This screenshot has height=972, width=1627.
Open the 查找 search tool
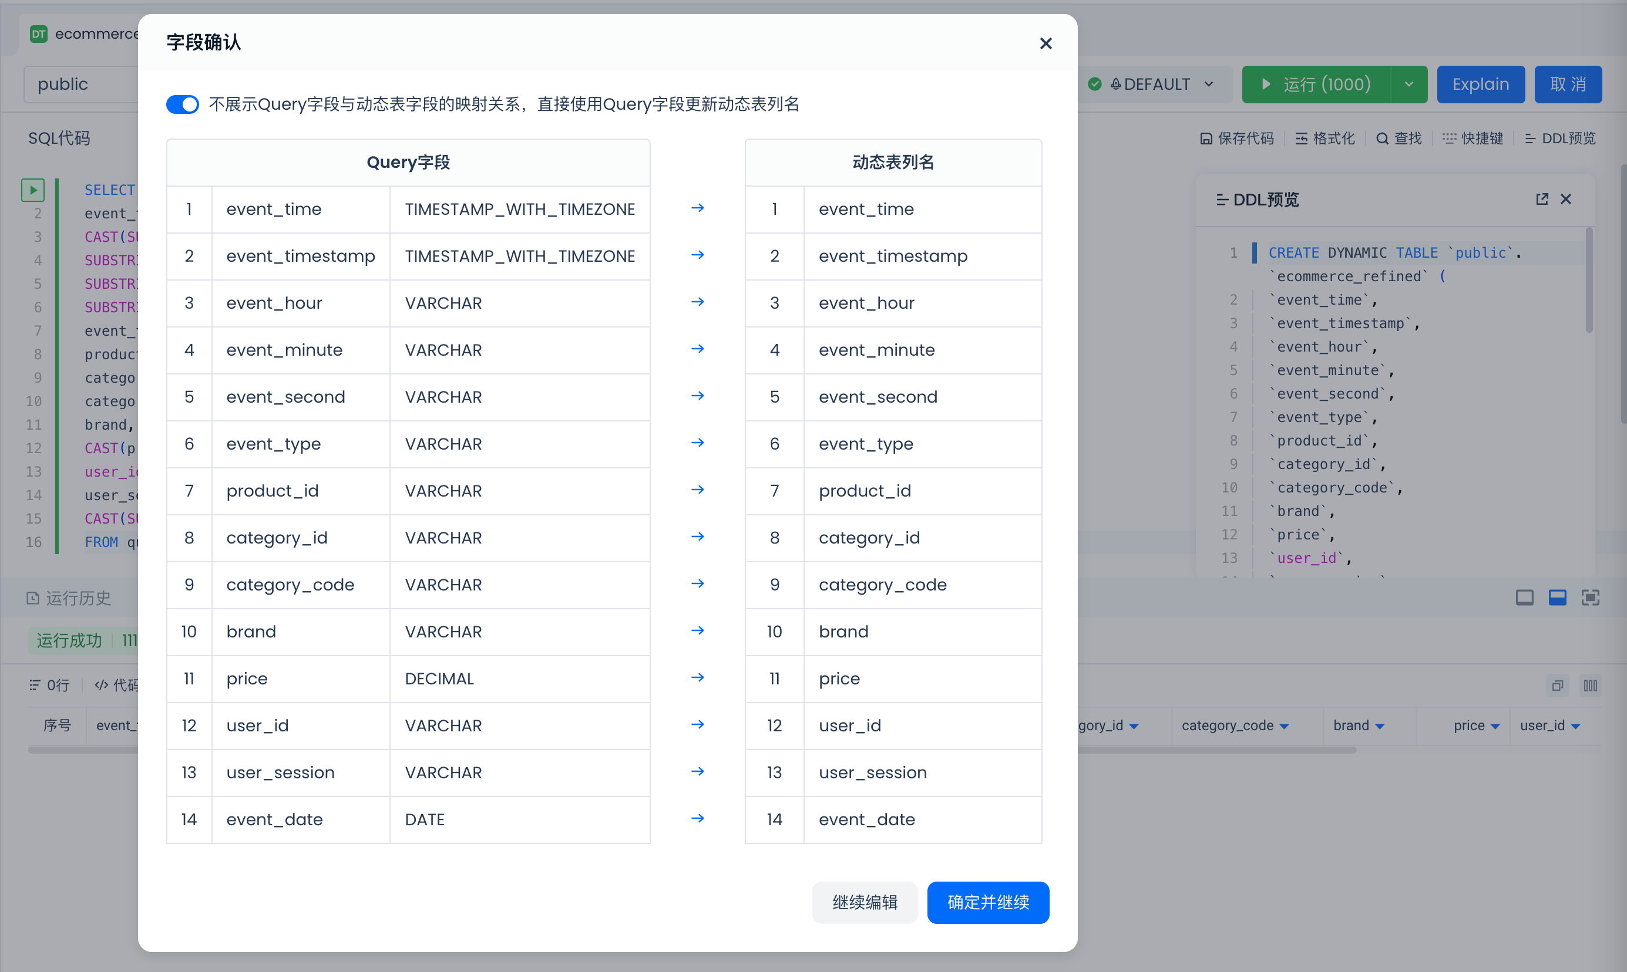click(x=1399, y=138)
